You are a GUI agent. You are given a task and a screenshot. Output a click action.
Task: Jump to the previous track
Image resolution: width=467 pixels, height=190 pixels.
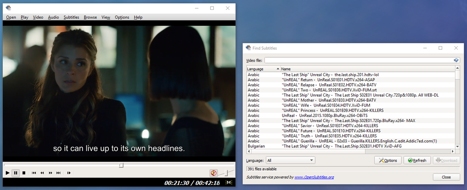point(34,173)
